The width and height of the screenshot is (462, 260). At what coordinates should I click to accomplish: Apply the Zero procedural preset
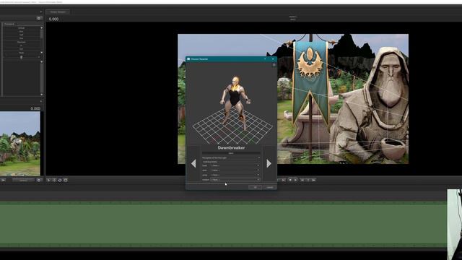tap(21, 31)
